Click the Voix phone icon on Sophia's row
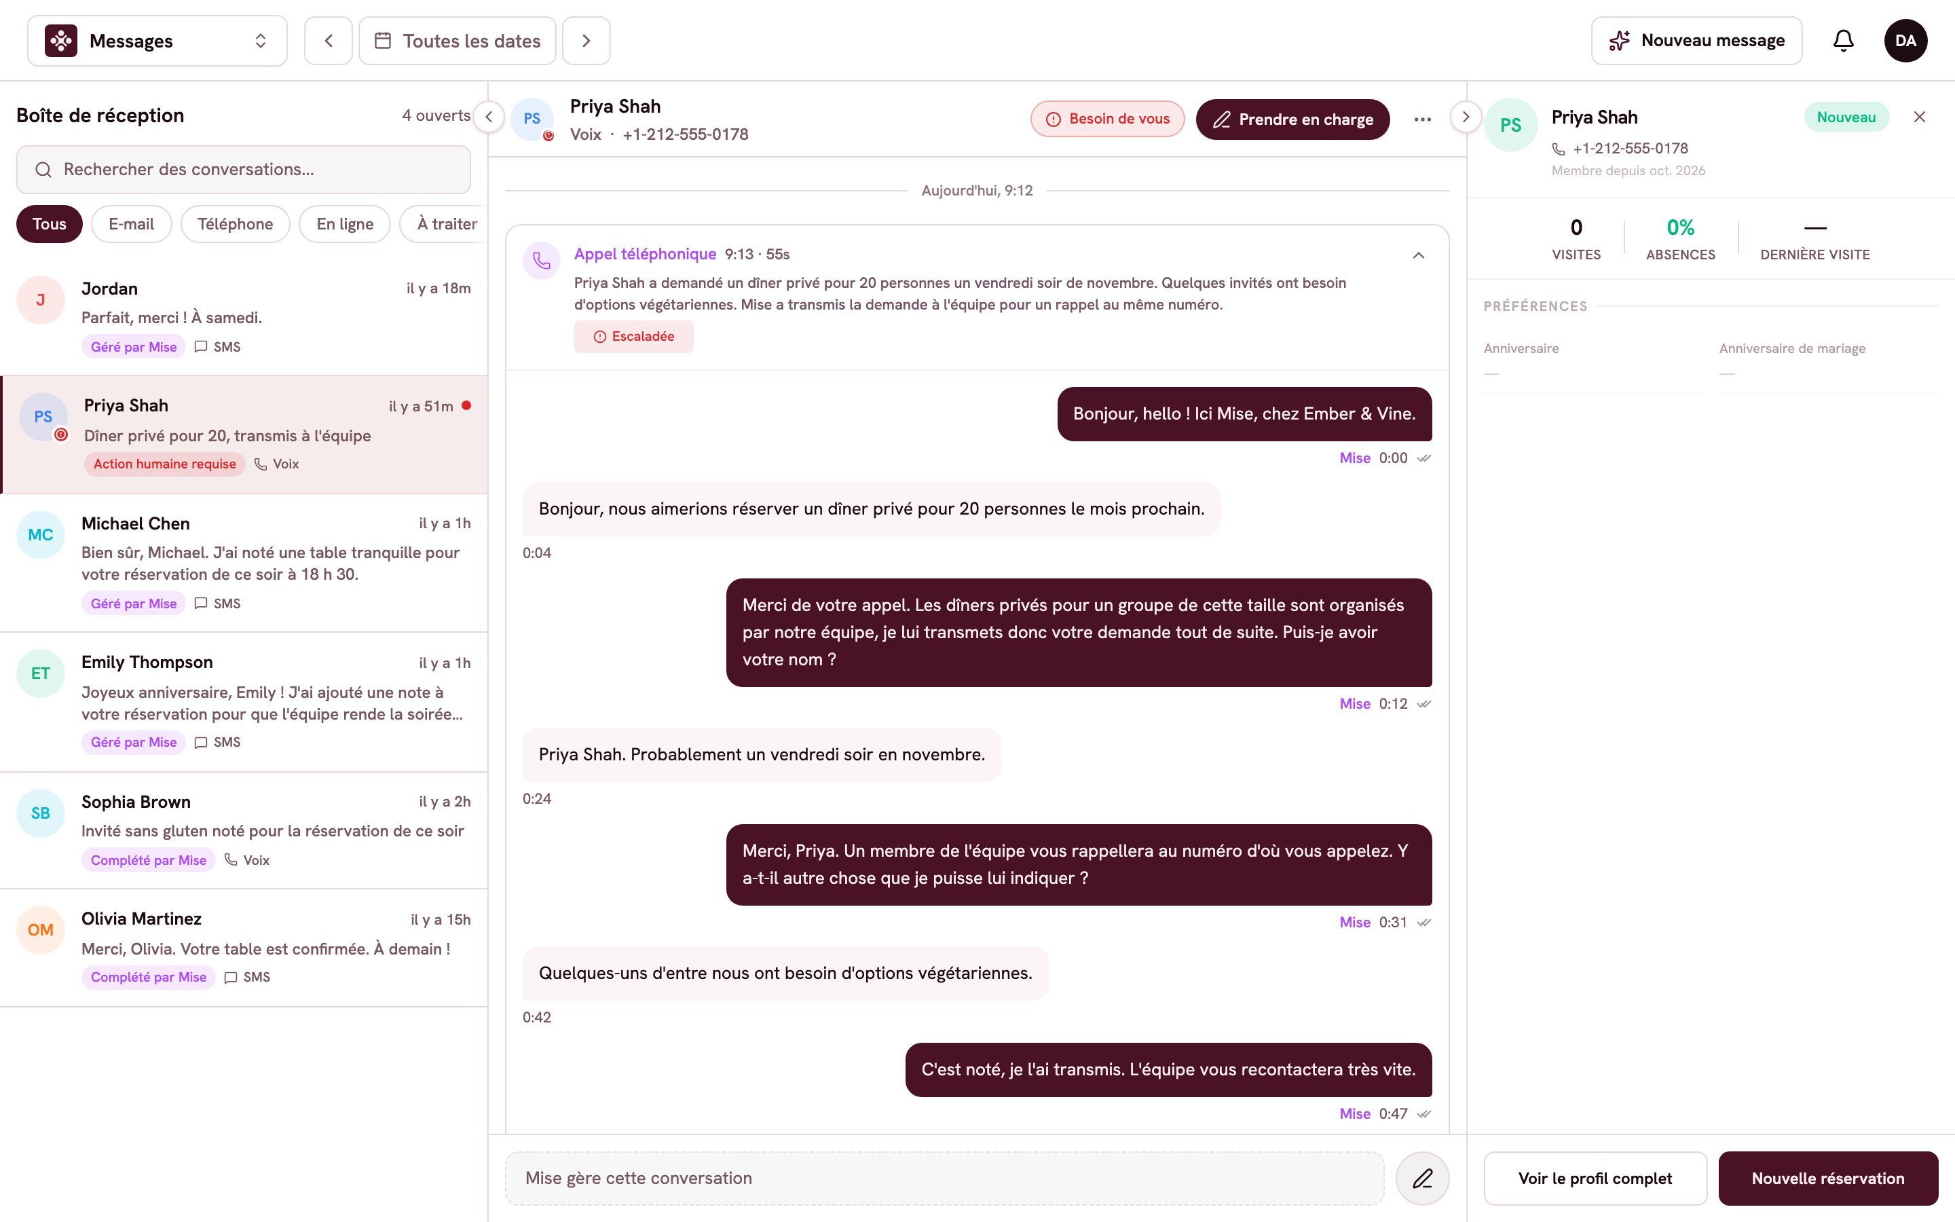 [231, 860]
